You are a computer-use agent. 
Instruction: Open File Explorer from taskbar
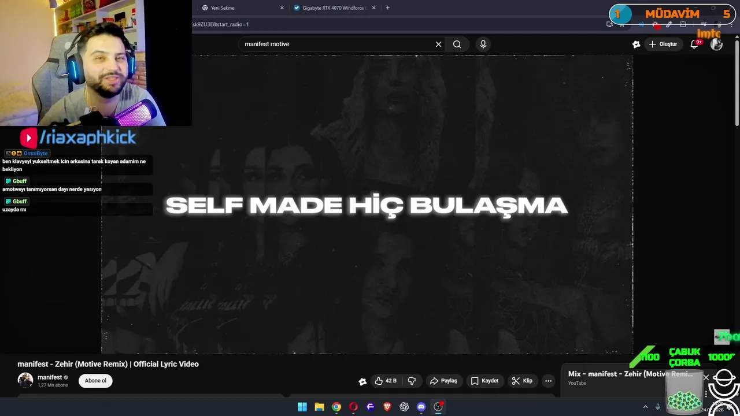click(x=319, y=407)
